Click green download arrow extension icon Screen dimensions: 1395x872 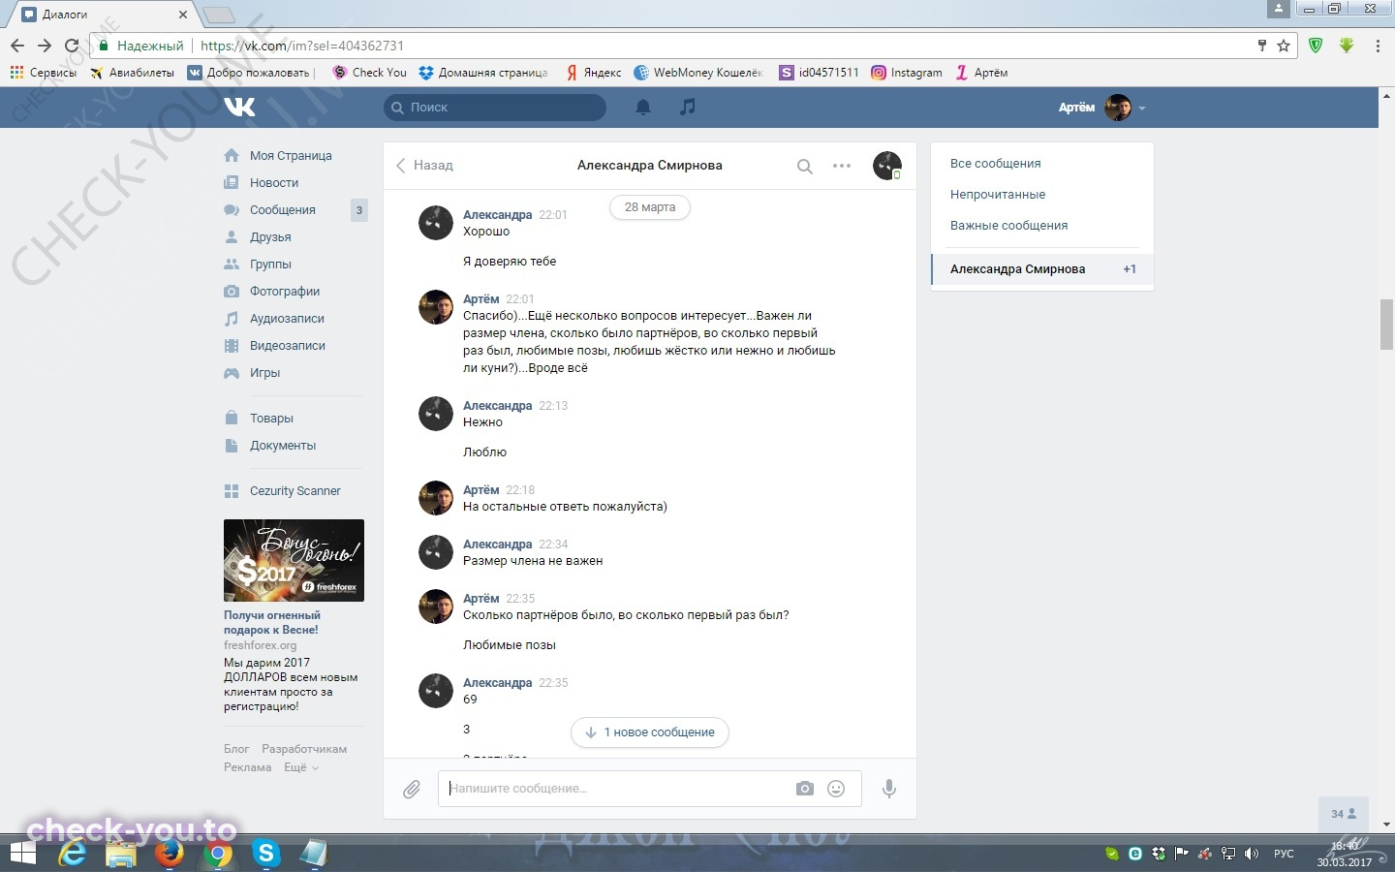tap(1347, 46)
